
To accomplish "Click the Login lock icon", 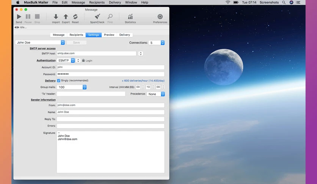I will pos(83,60).
